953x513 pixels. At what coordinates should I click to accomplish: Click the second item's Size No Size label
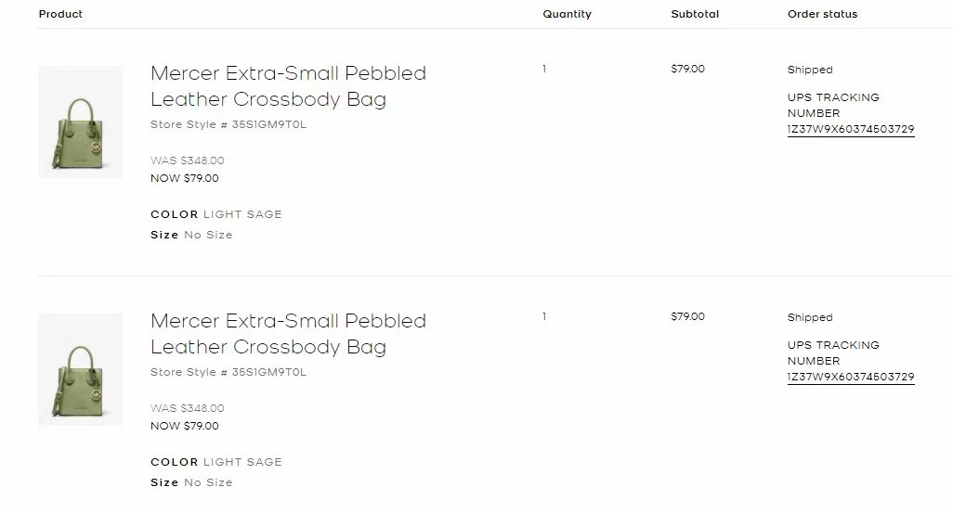[191, 482]
